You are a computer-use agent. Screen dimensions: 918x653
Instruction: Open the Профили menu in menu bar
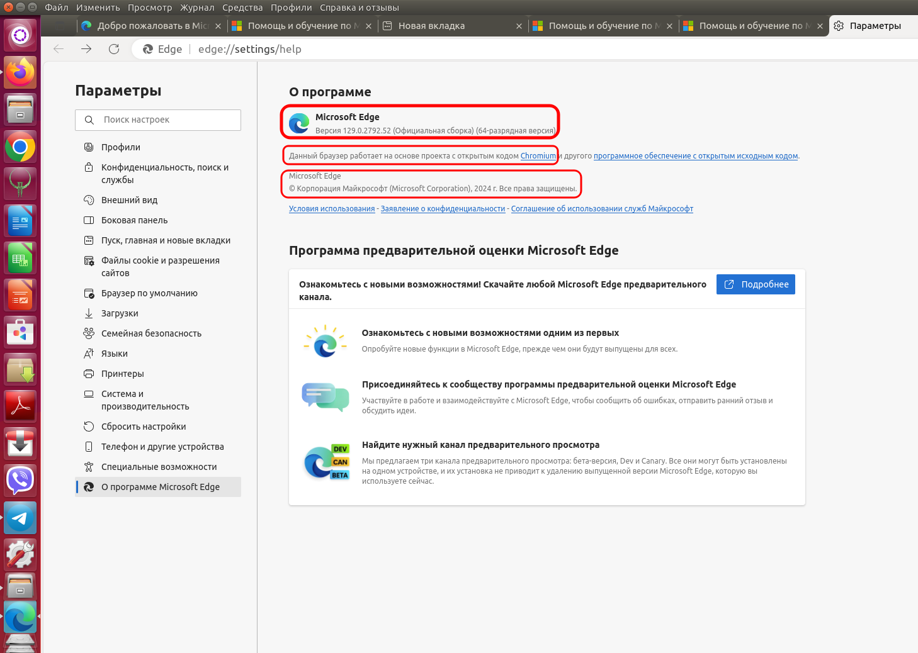(x=292, y=8)
